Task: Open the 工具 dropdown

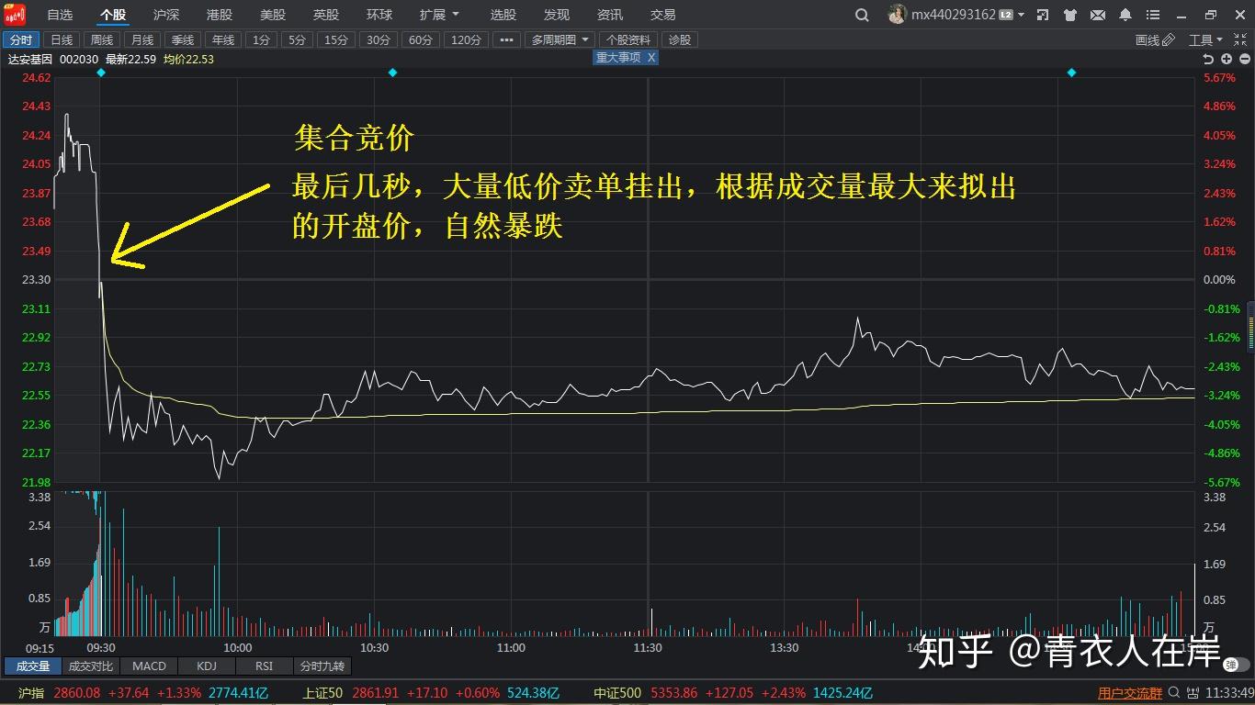Action: tap(1206, 39)
